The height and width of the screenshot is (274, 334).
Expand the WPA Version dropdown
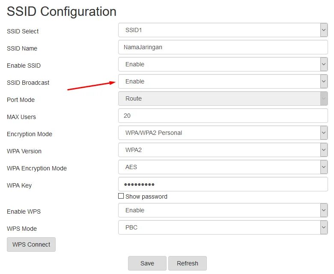coord(223,150)
